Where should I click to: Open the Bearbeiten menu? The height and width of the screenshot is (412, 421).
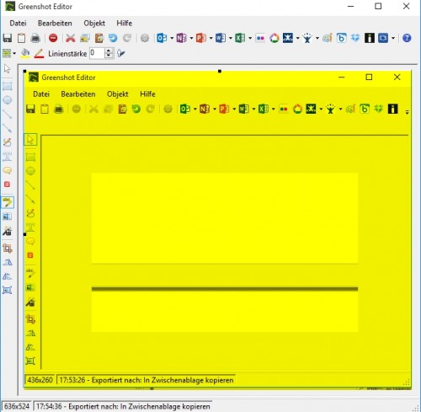click(x=55, y=23)
